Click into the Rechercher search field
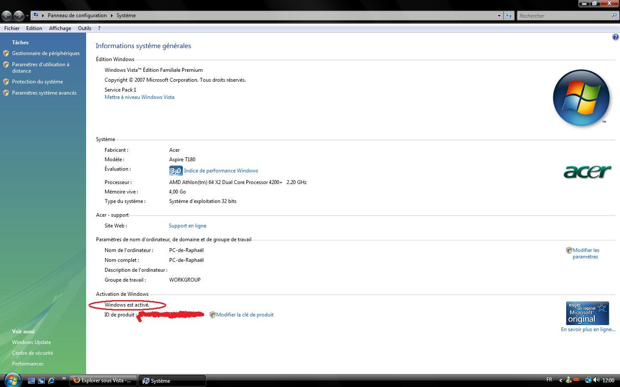Screen dimensions: 620x387 coord(563,15)
